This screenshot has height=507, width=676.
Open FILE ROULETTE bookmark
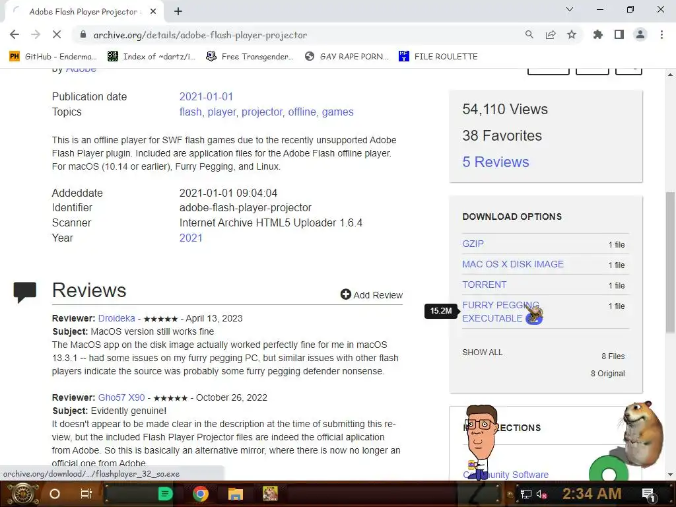tap(438, 57)
